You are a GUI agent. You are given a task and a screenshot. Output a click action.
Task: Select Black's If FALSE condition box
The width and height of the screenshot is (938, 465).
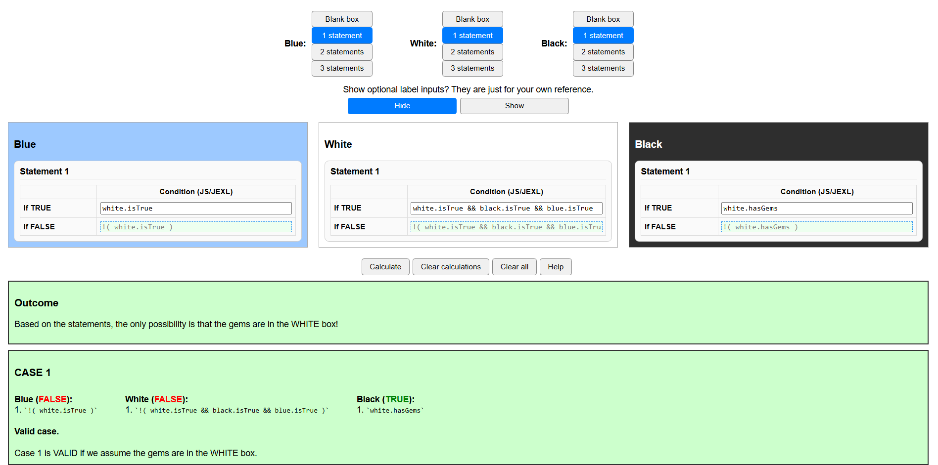[x=816, y=227]
